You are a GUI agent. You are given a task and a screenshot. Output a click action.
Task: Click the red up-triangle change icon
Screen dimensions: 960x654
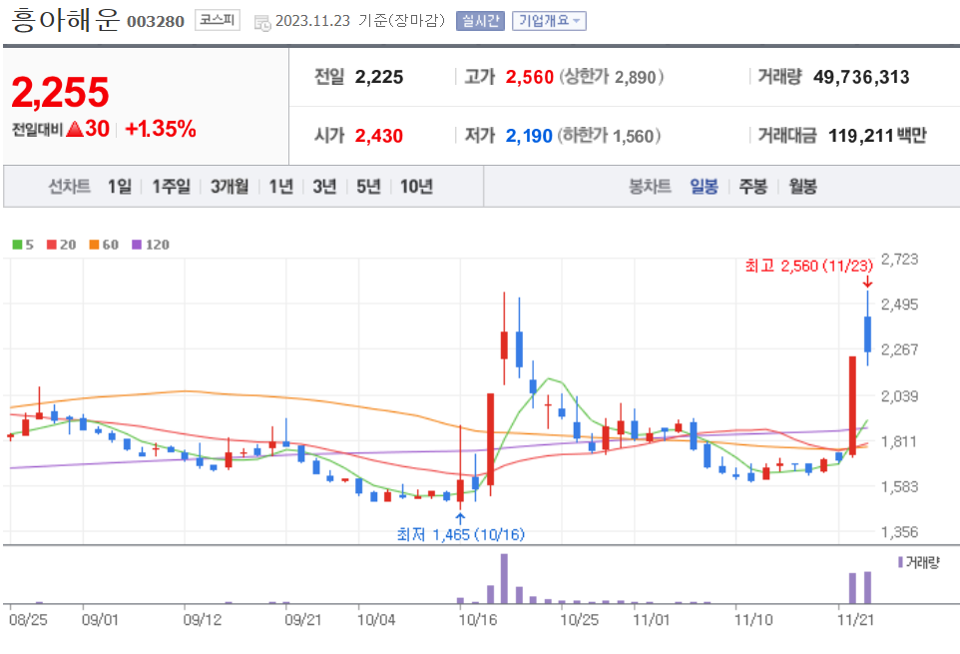pyautogui.click(x=75, y=129)
